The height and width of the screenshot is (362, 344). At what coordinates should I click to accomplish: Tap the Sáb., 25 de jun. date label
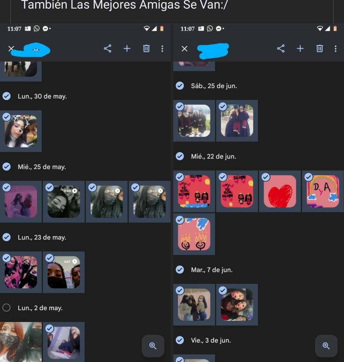tap(214, 86)
